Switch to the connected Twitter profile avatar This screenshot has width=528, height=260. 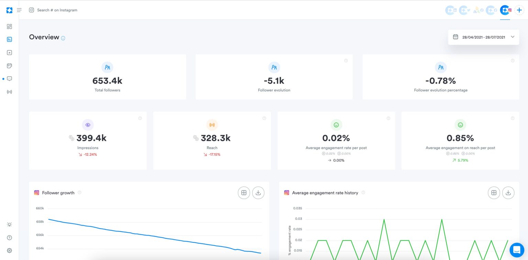[464, 10]
